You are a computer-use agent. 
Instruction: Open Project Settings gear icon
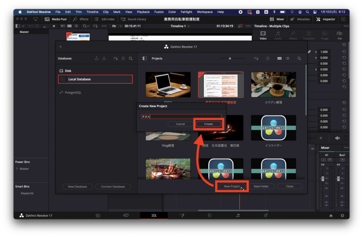(x=342, y=216)
